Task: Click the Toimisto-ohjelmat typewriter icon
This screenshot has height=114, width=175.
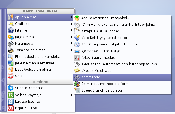Action: click(x=11, y=50)
